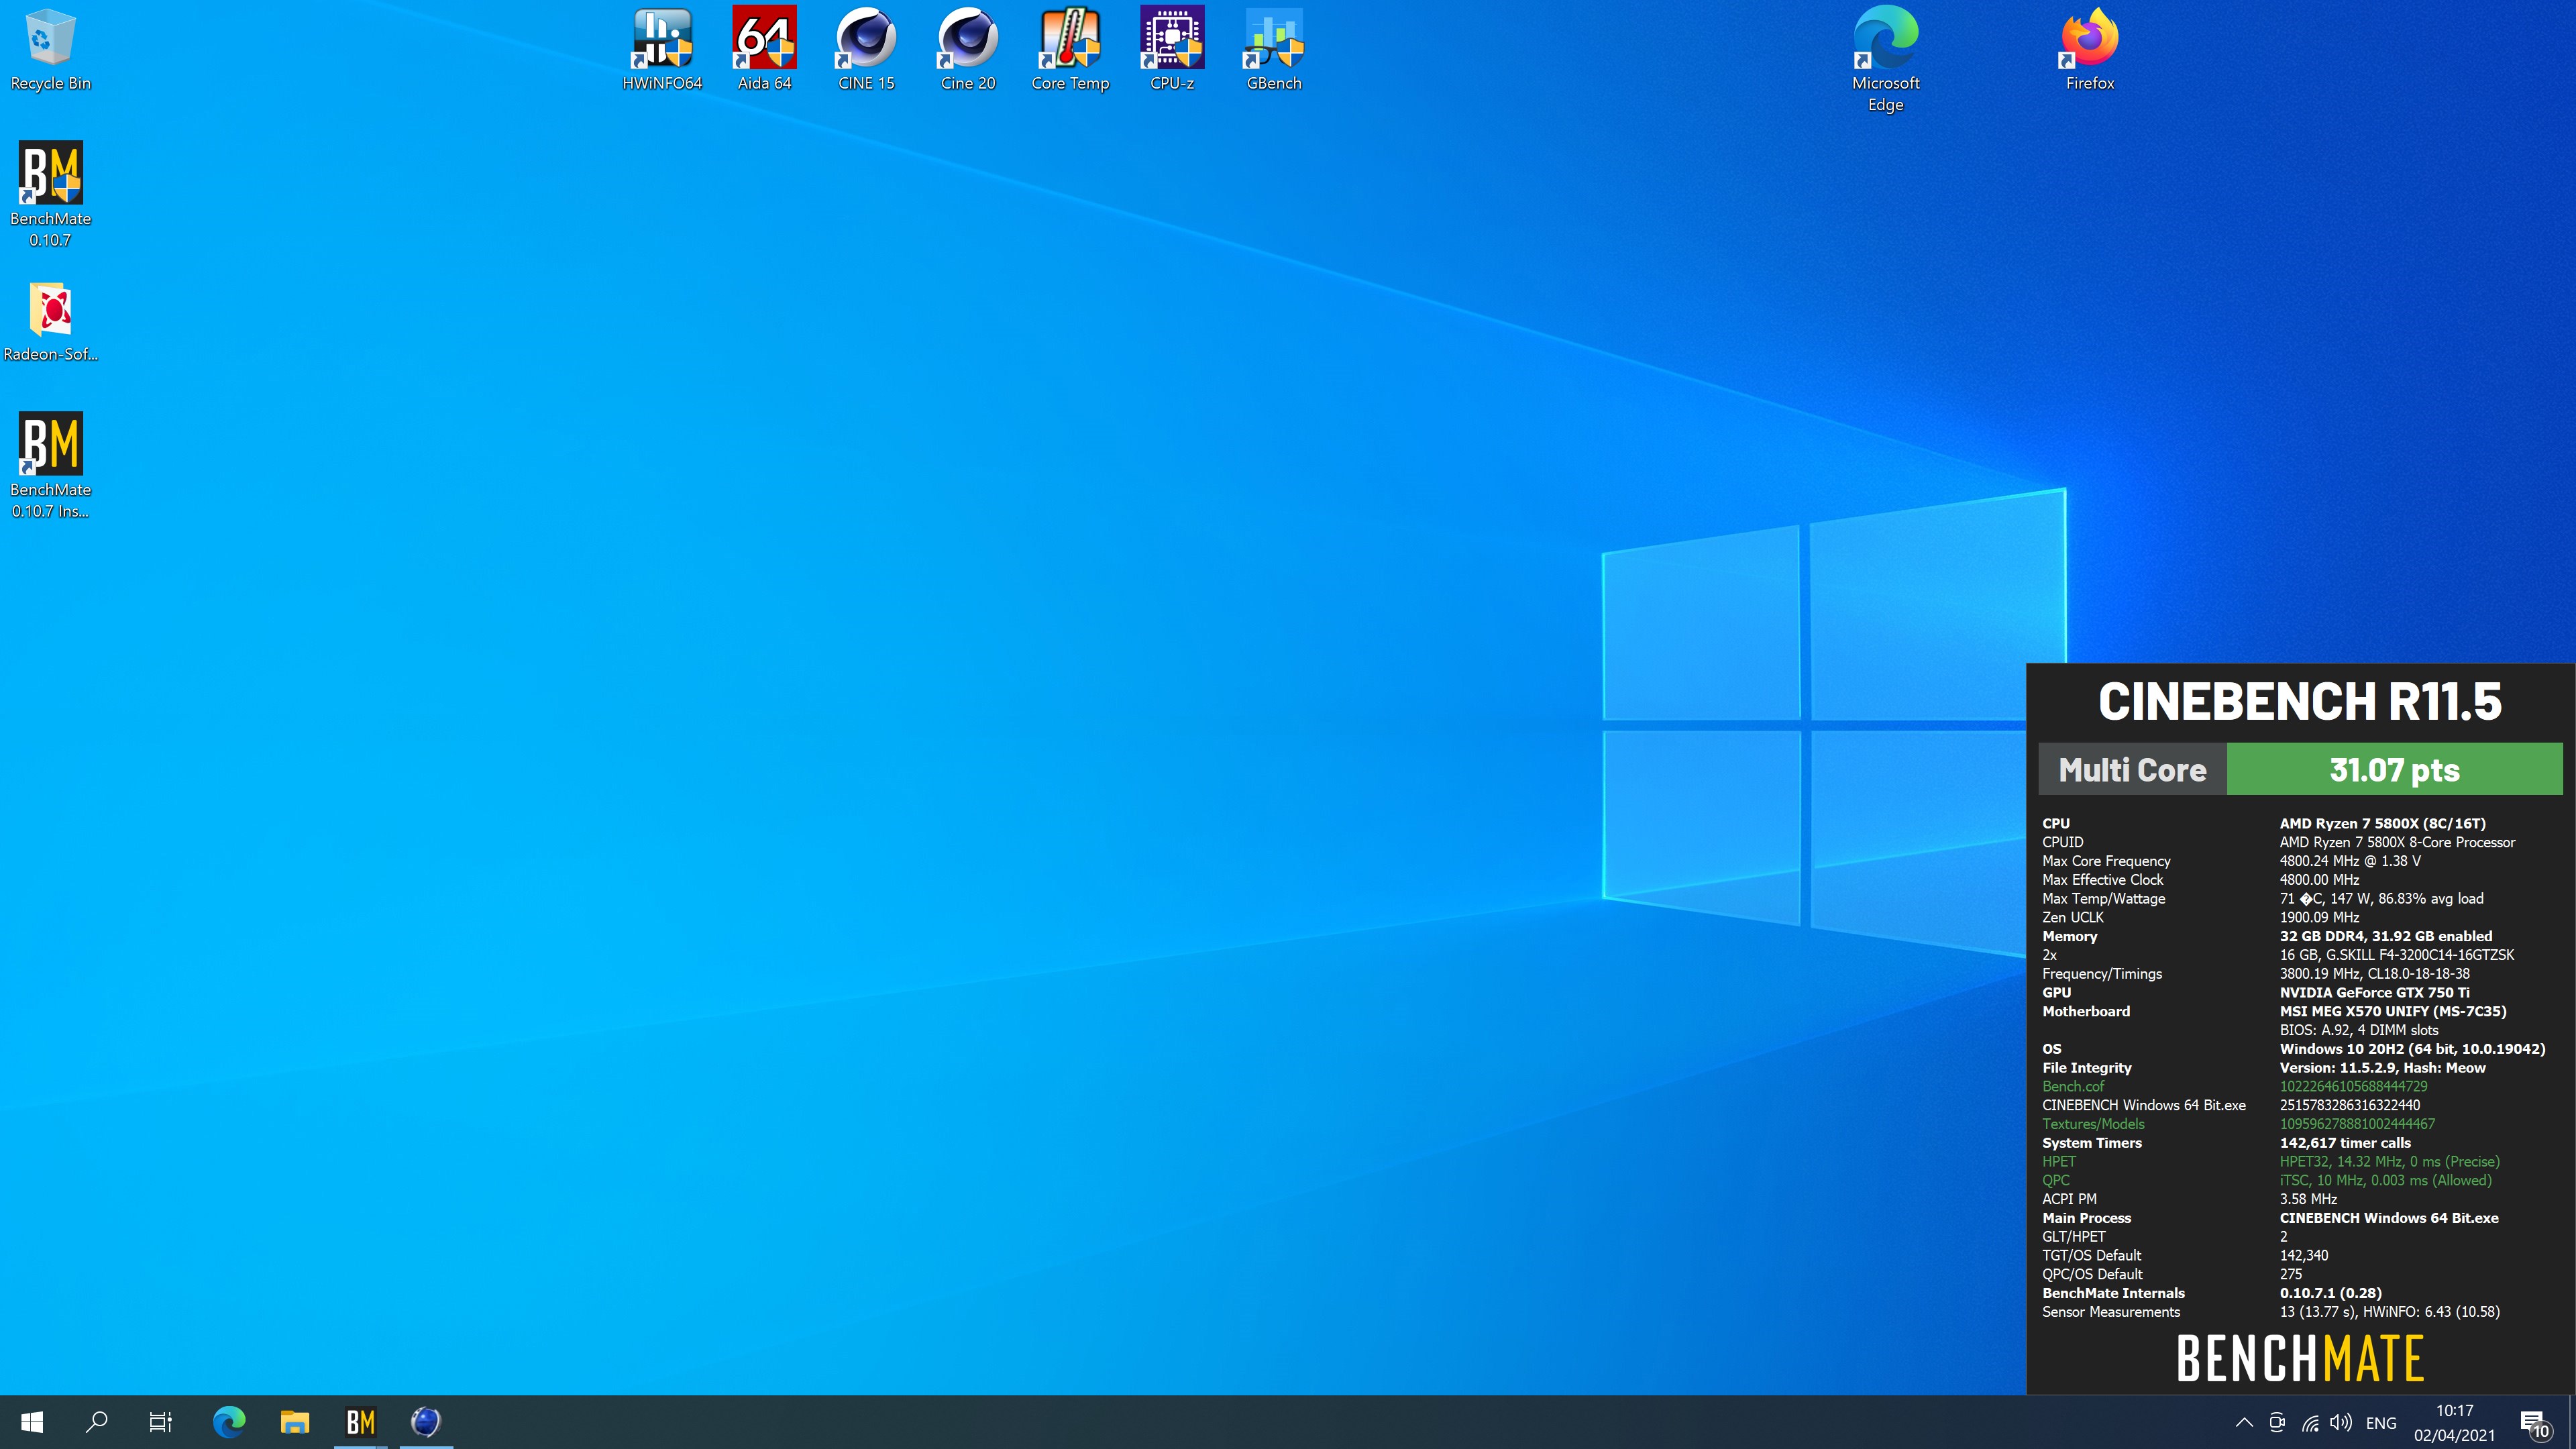Open the Windows Start menu
This screenshot has height=1449, width=2576.
32,1421
